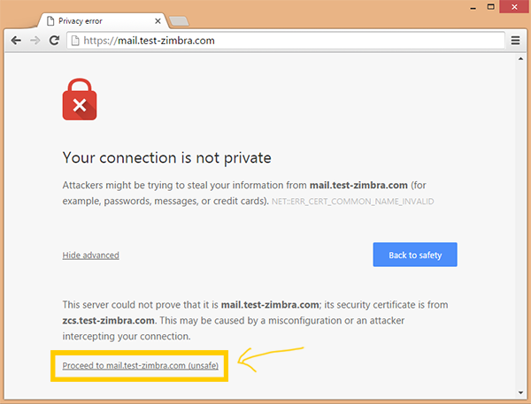531x404 pixels.
Task: Click the address bar URL field
Action: click(x=286, y=41)
